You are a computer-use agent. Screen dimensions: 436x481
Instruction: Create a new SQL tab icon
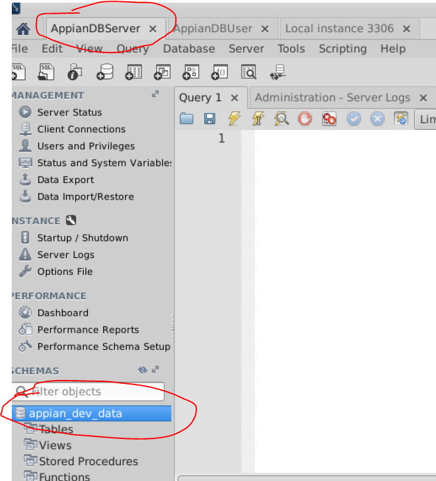tap(18, 72)
